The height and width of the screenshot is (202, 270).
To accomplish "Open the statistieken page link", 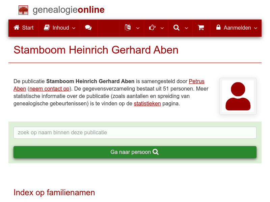I will point(147,103).
